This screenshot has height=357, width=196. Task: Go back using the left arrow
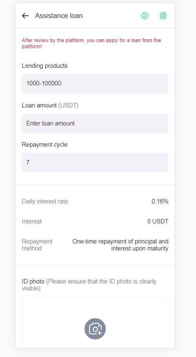25,16
